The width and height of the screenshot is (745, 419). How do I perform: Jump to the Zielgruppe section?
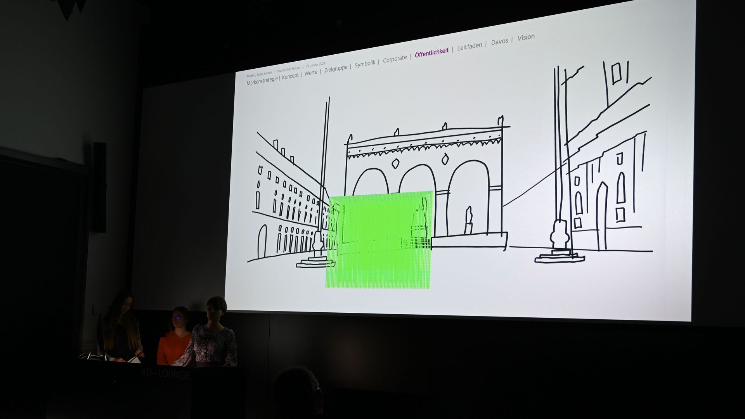(x=336, y=68)
